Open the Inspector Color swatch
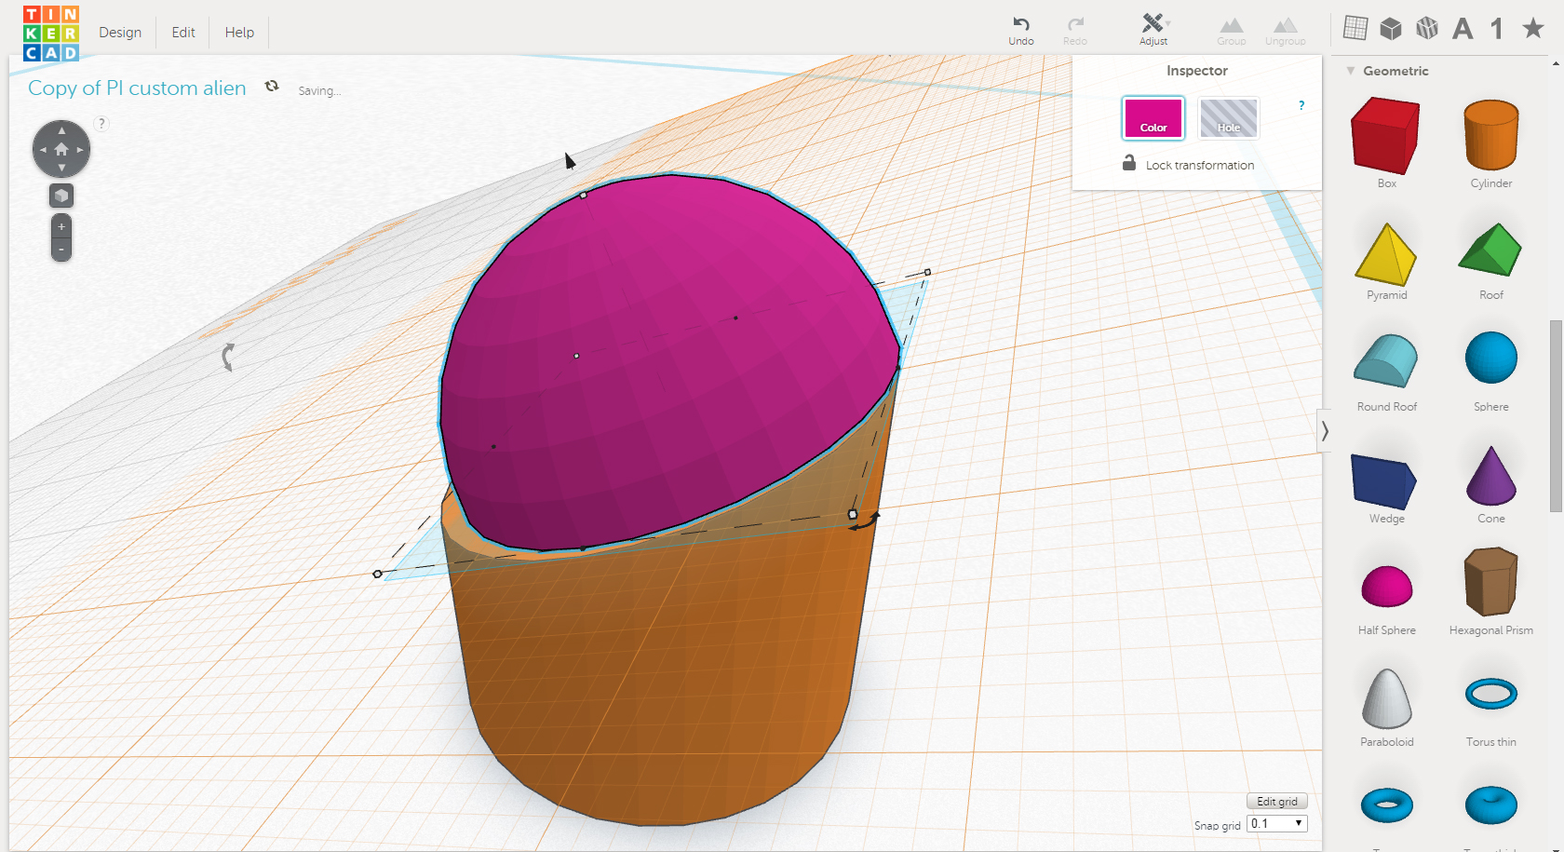 pyautogui.click(x=1153, y=118)
